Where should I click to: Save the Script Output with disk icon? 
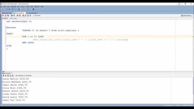point(8,75)
